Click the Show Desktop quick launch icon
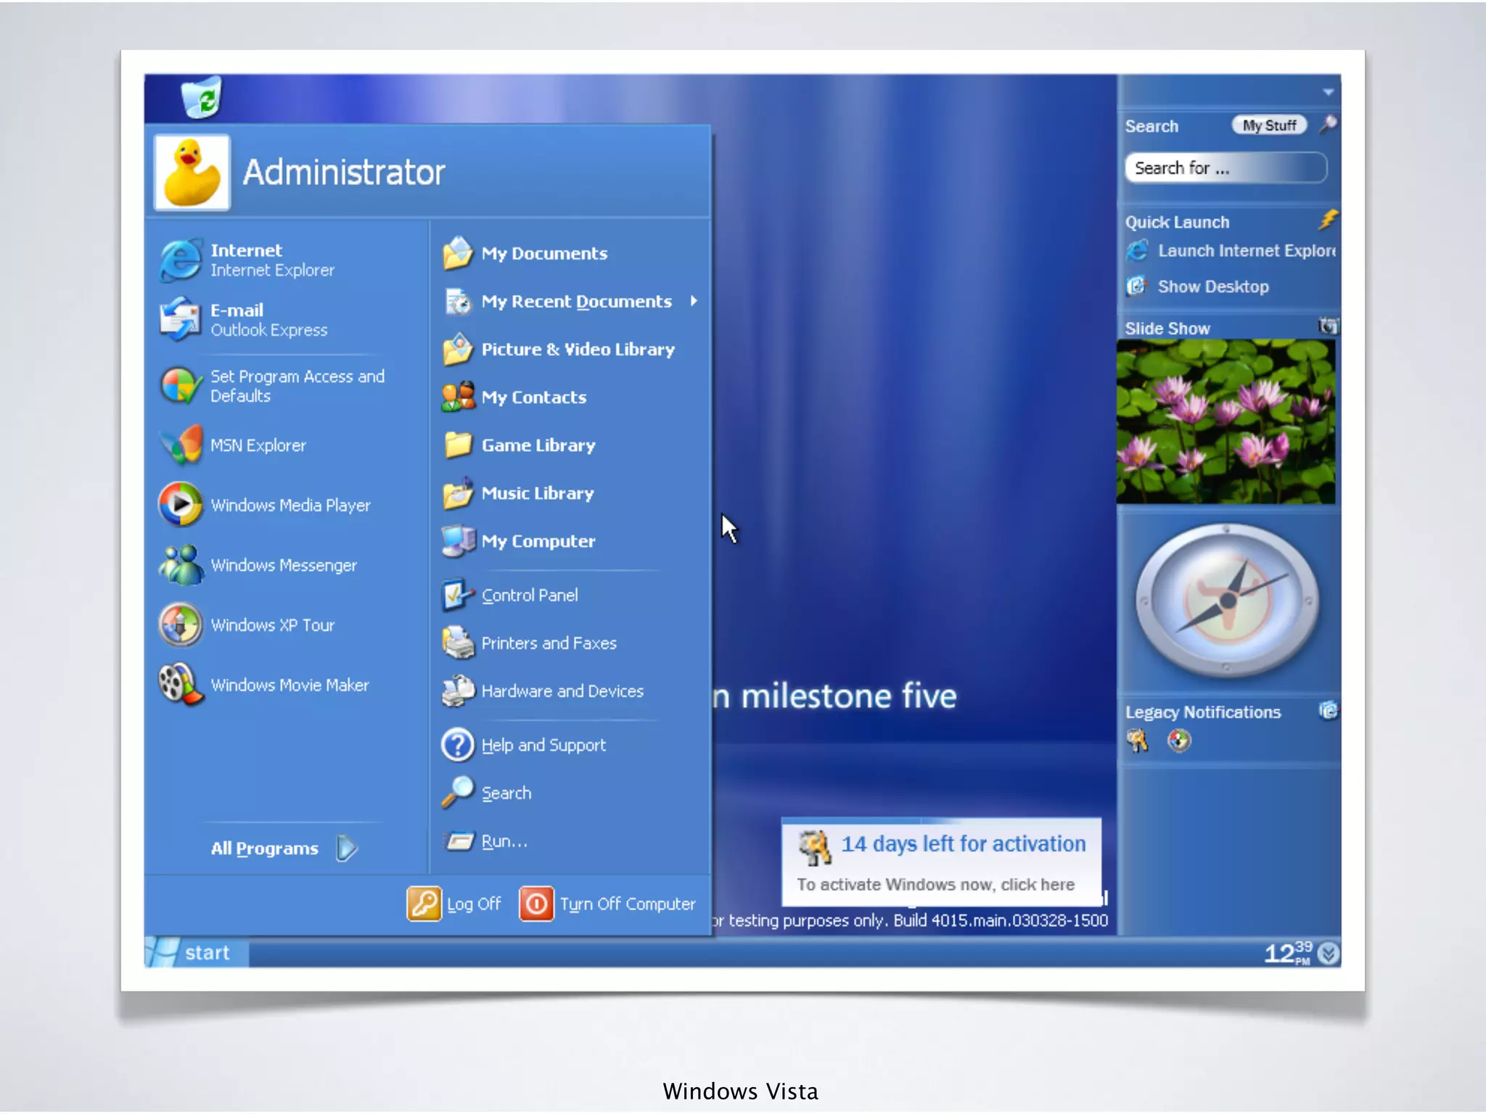This screenshot has height=1114, width=1486. [1136, 286]
